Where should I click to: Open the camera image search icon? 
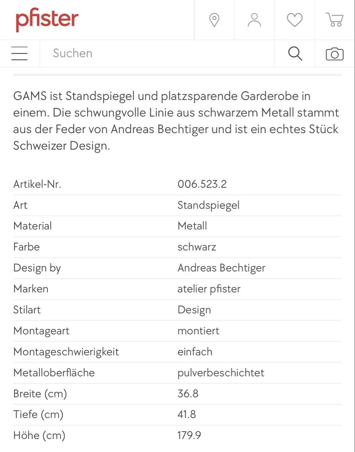point(335,54)
